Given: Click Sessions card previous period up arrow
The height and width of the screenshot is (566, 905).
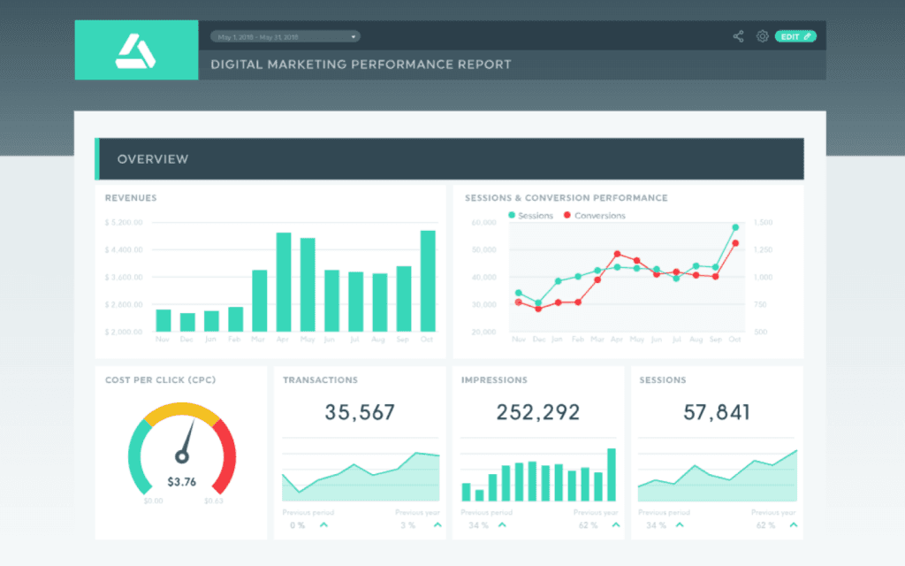Looking at the screenshot, I should [x=680, y=525].
